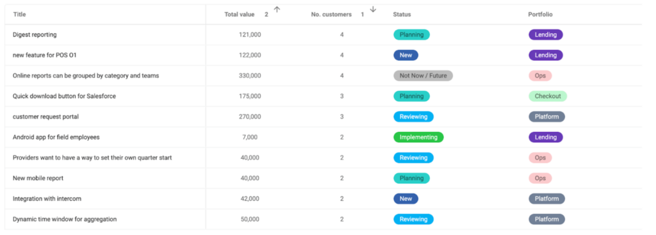The height and width of the screenshot is (235, 656).
Task: Select 40,000 value in Providers quarter start row
Action: (250, 158)
